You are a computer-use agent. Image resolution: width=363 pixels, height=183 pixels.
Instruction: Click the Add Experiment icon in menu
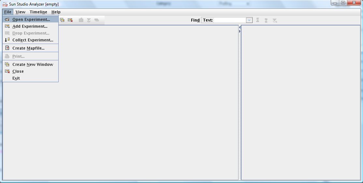click(x=7, y=26)
